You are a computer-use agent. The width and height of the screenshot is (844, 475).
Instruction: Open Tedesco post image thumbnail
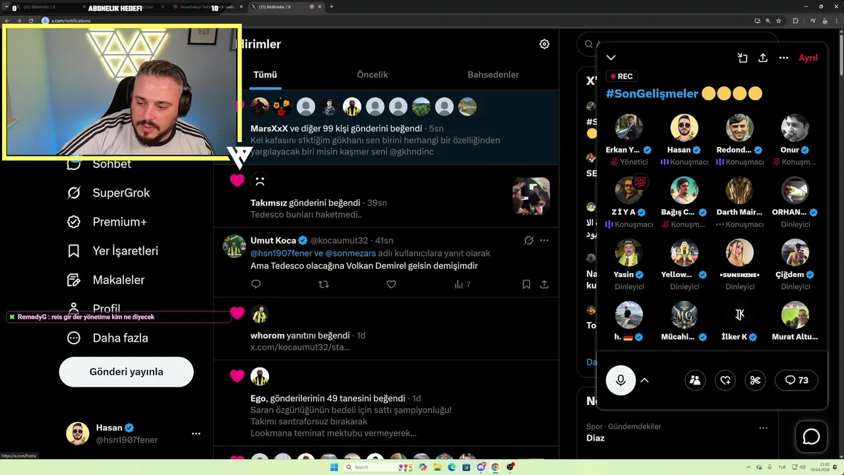tap(531, 196)
